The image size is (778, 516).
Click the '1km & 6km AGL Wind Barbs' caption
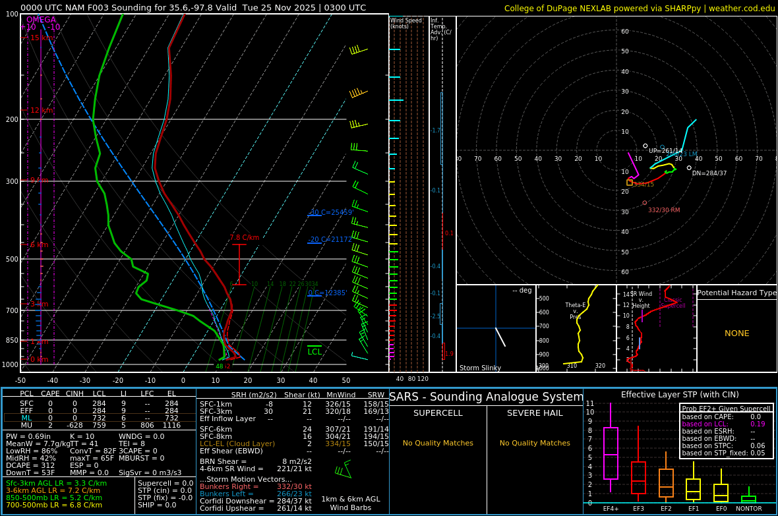pyautogui.click(x=351, y=503)
